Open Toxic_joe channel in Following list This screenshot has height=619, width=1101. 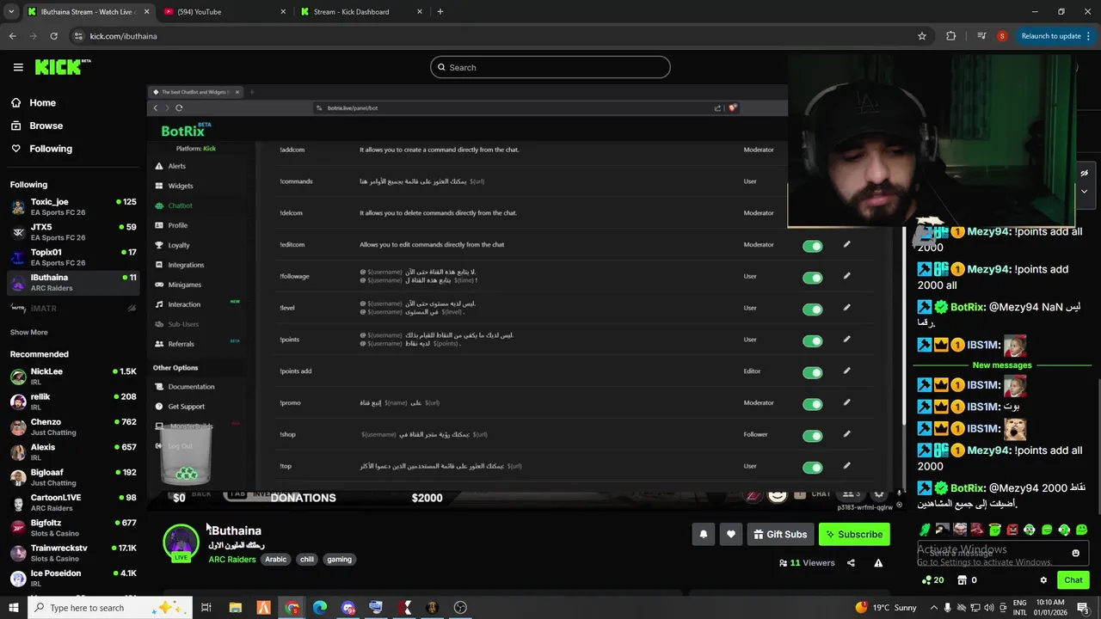point(73,206)
